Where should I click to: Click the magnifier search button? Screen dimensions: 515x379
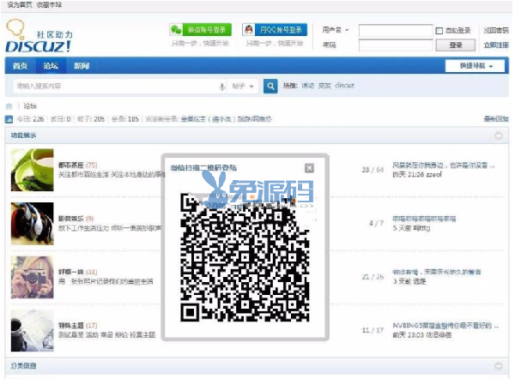[270, 86]
